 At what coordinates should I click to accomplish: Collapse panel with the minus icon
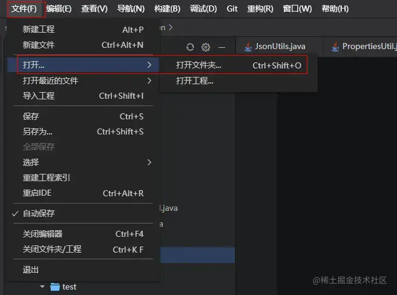(221, 47)
